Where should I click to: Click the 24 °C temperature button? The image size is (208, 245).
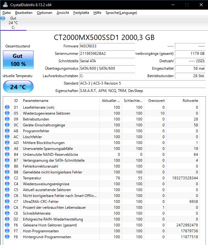click(18, 86)
